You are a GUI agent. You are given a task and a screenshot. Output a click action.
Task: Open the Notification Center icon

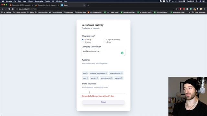(x=203, y=1)
